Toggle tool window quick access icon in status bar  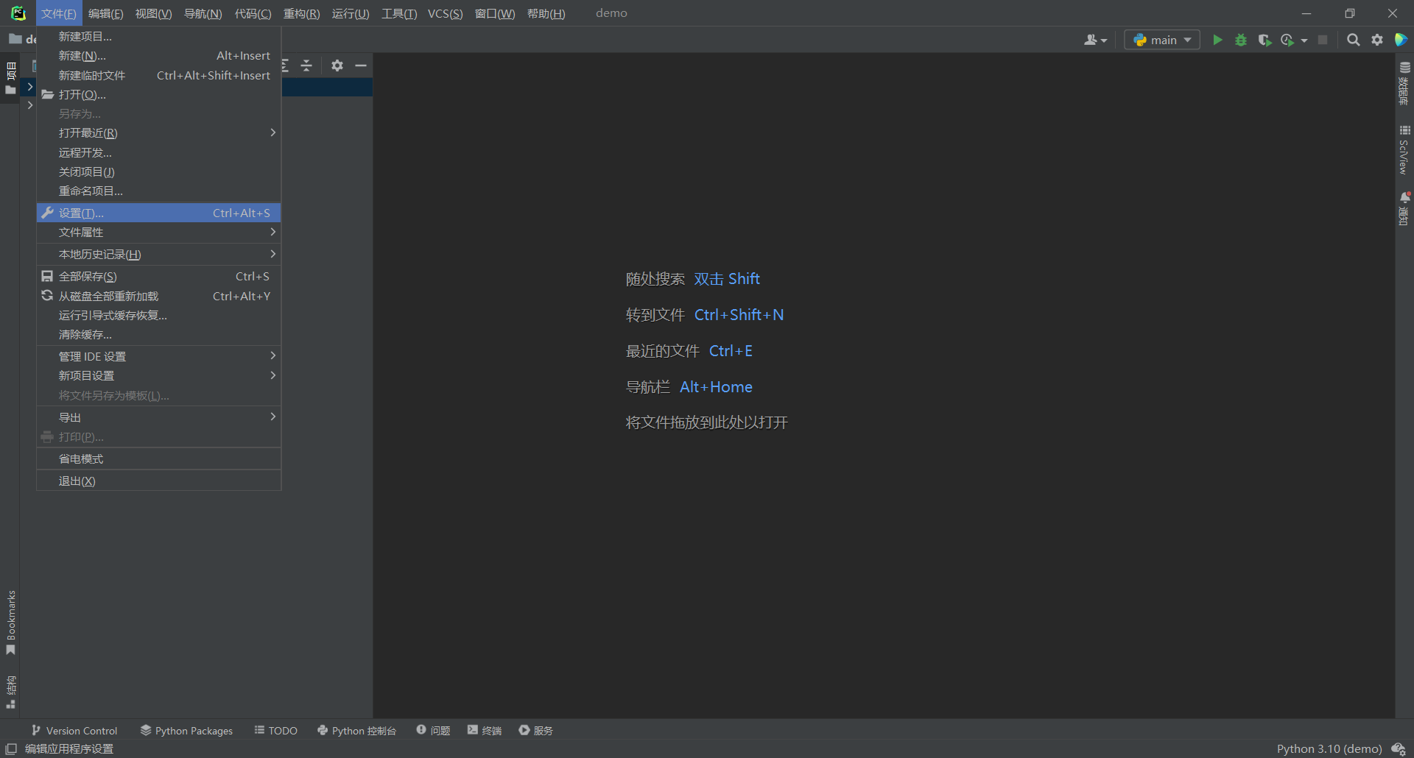pos(11,748)
